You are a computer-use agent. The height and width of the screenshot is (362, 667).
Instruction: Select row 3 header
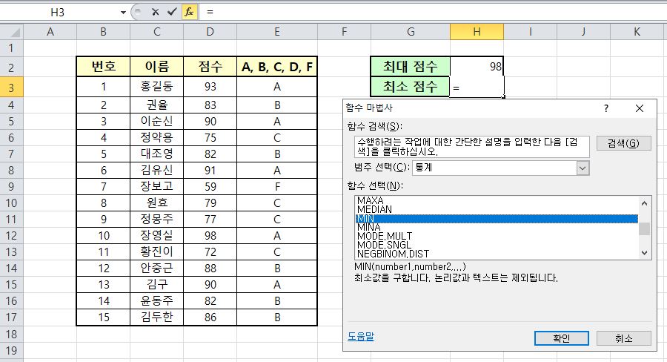tap(11, 88)
